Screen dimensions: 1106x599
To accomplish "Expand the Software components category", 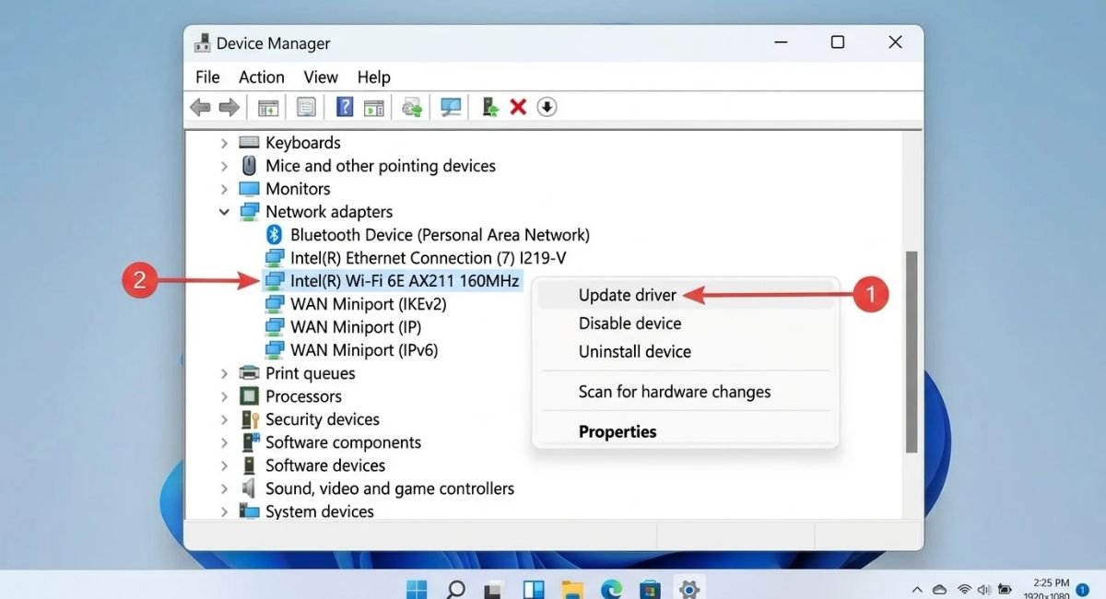I will tap(224, 442).
